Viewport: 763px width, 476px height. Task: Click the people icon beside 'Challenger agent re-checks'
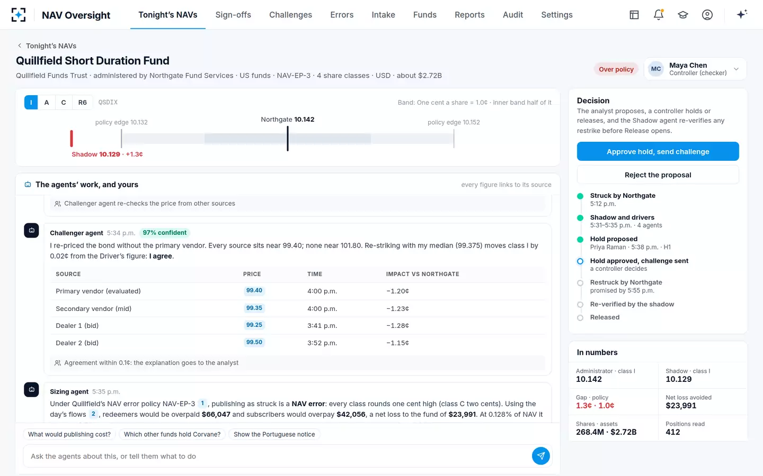pos(58,204)
